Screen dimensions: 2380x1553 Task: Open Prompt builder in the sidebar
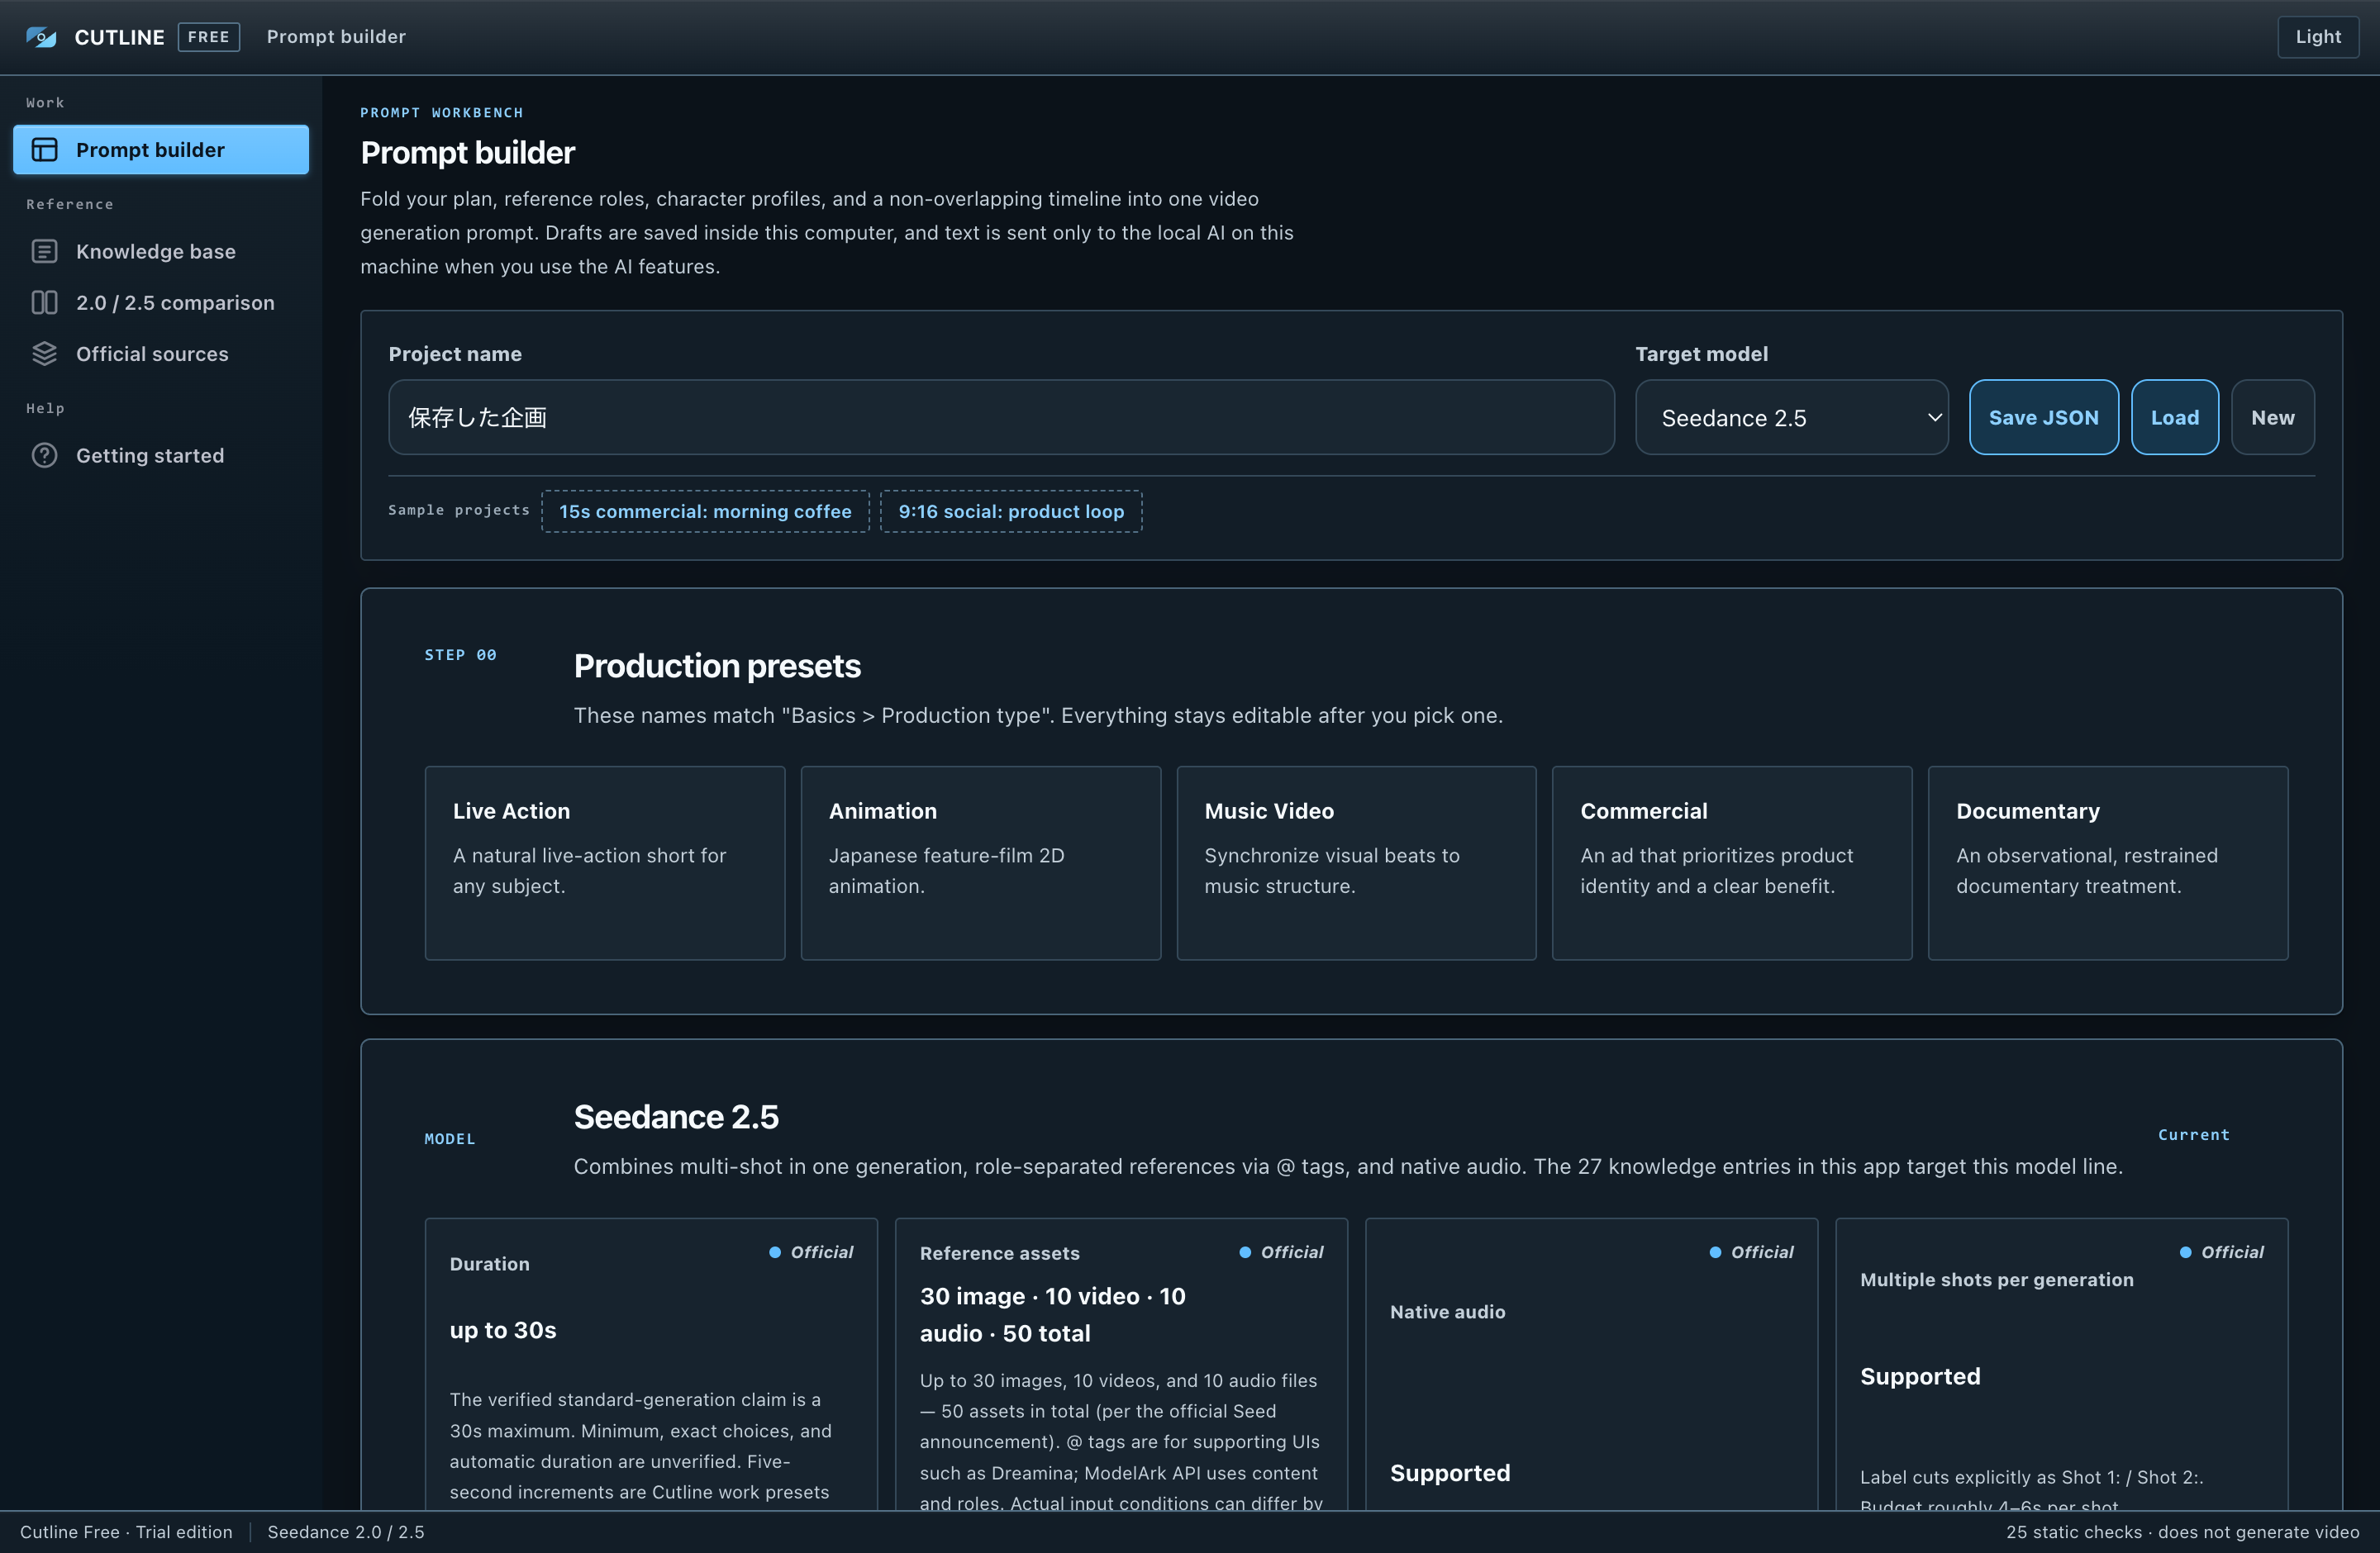[x=161, y=150]
